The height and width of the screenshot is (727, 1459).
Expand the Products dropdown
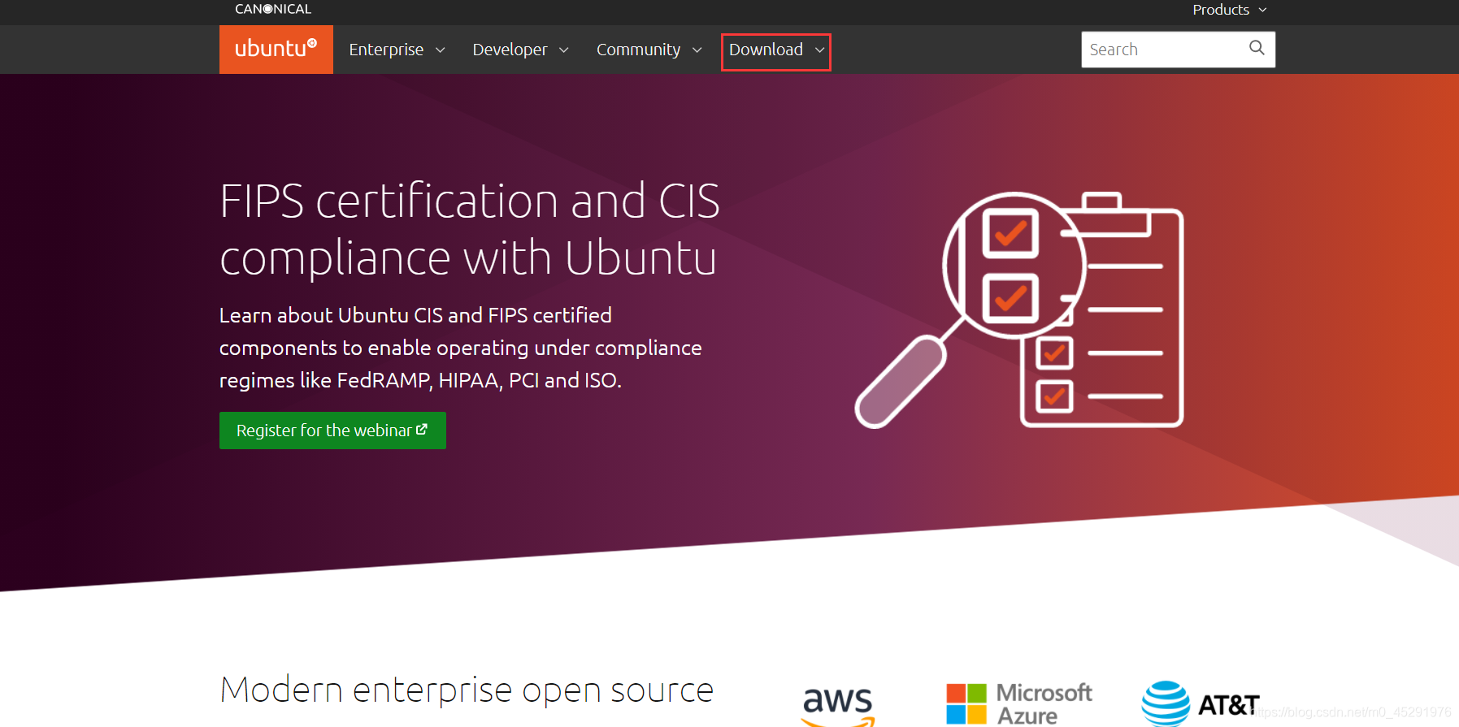pyautogui.click(x=1230, y=10)
